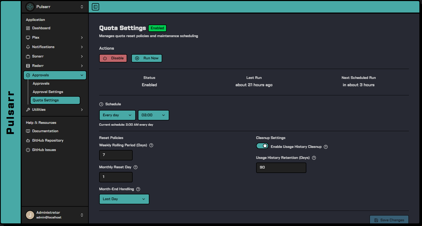This screenshot has height=226, width=422.
Task: Open Documentation link
Action: pos(55,131)
